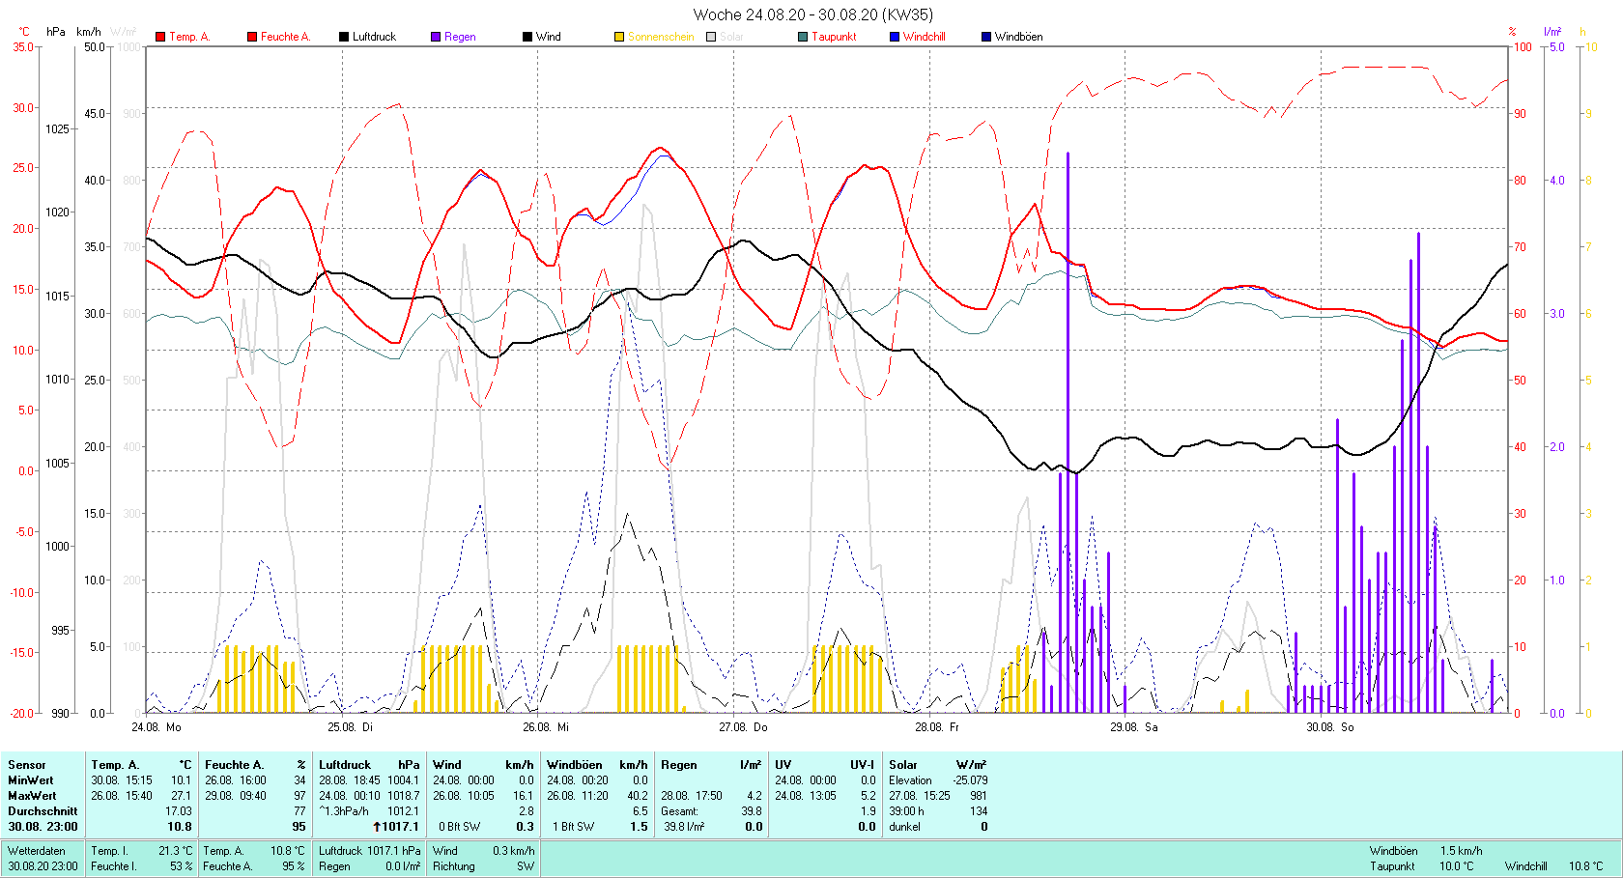Image resolution: width=1623 pixels, height=878 pixels.
Task: Click the Elevation value -25.079
Action: point(970,780)
